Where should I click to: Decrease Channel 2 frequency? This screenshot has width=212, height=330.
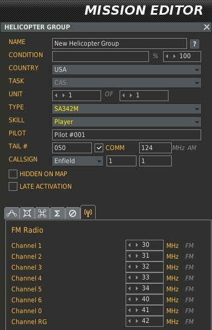[x=129, y=256]
